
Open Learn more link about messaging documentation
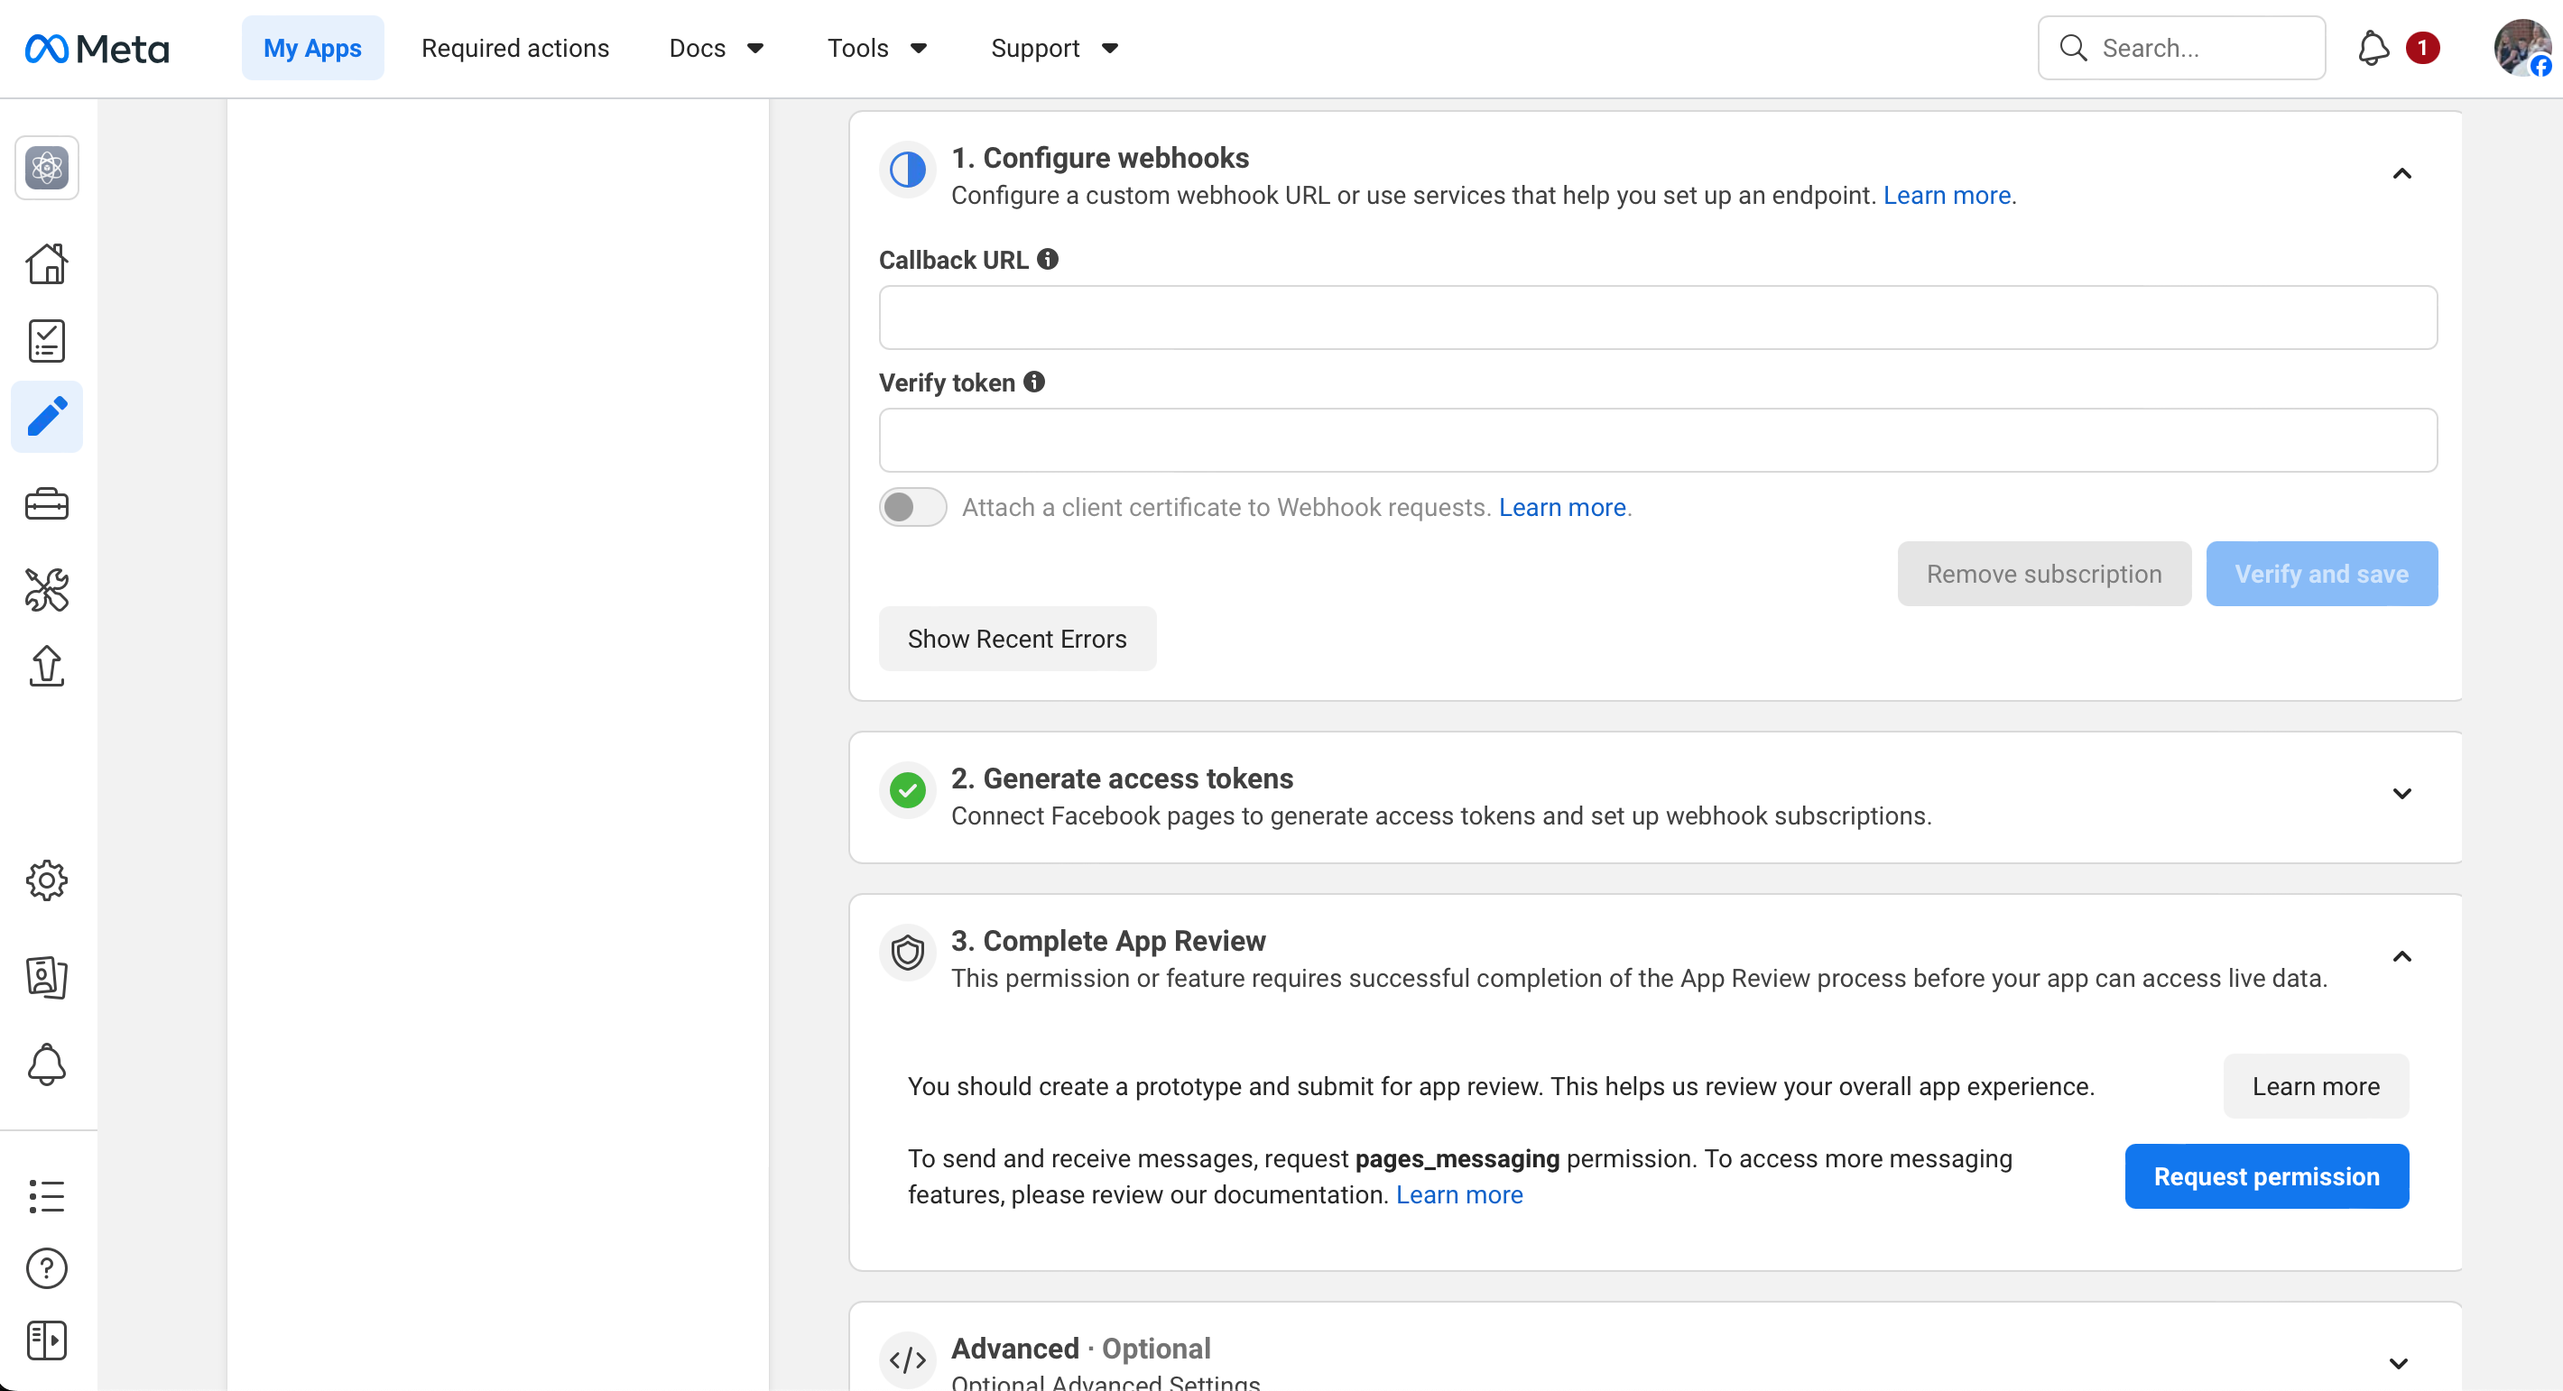click(1459, 1194)
